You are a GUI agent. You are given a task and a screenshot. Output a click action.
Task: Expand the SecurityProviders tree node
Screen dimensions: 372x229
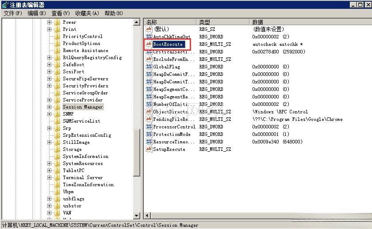tap(50, 86)
